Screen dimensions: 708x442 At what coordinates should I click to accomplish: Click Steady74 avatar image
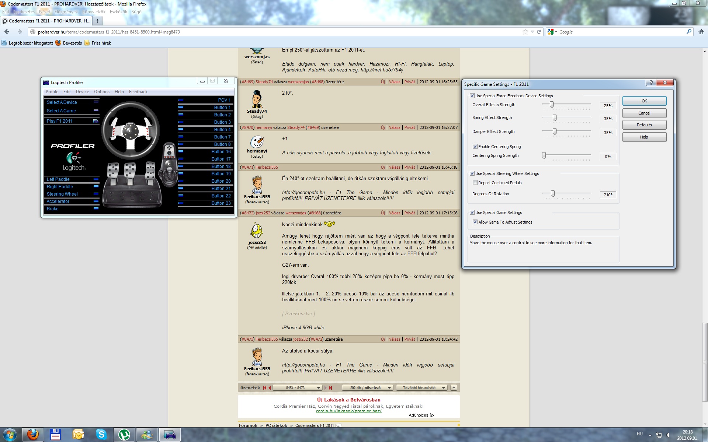tap(257, 99)
